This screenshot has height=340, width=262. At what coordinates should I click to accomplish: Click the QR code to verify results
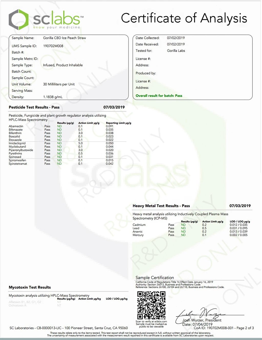point(151,305)
